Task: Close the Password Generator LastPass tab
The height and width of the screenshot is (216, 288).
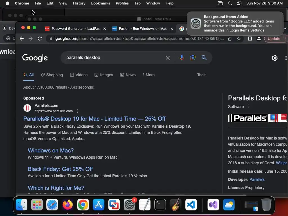Action: [x=105, y=29]
